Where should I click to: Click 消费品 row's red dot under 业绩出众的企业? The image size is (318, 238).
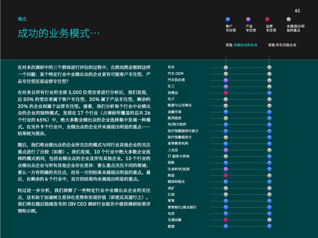click(x=226, y=93)
